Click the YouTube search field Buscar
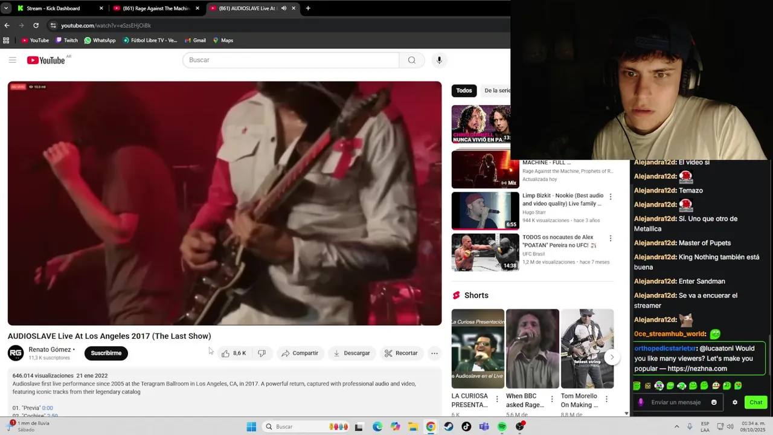The width and height of the screenshot is (773, 435). coord(290,60)
